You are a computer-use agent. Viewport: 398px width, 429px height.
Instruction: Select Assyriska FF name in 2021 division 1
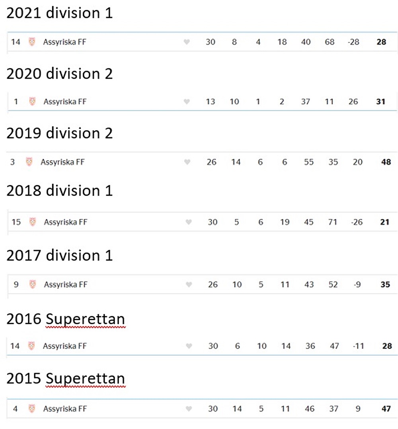pos(65,42)
